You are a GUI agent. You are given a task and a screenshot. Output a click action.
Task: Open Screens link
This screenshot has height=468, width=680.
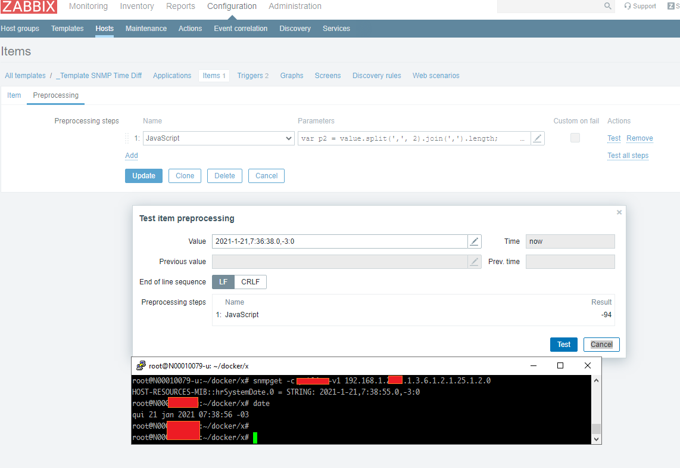(328, 76)
